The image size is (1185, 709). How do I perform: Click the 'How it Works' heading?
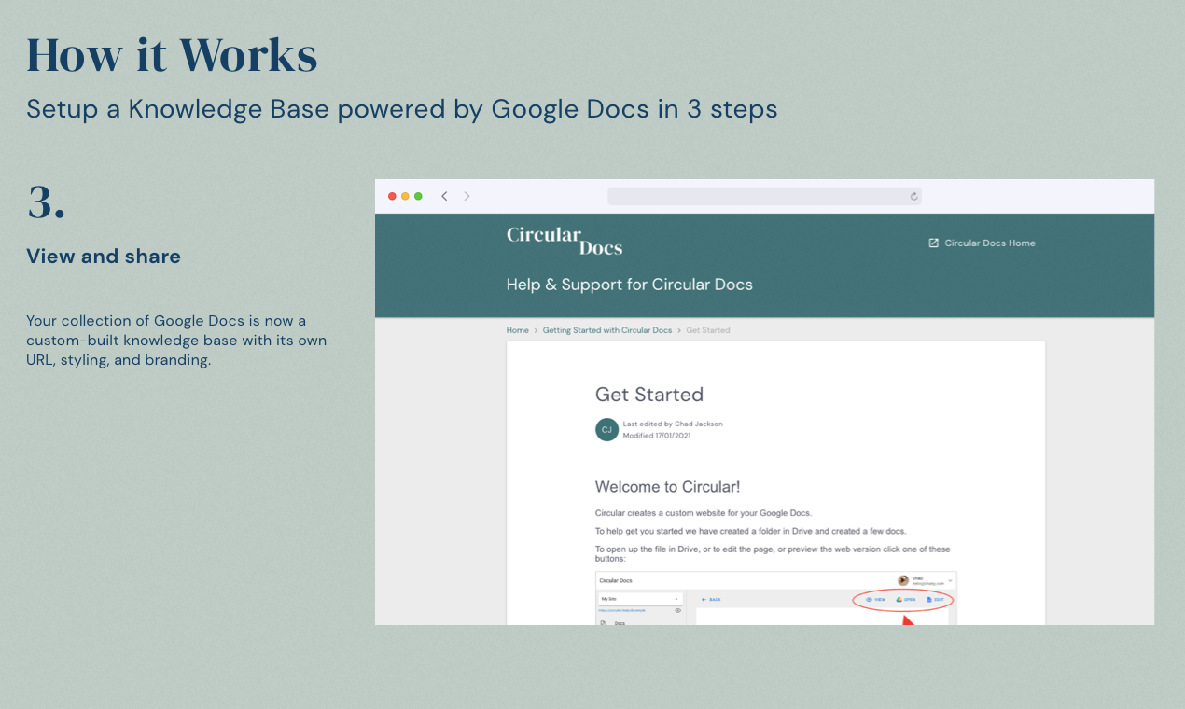[172, 55]
